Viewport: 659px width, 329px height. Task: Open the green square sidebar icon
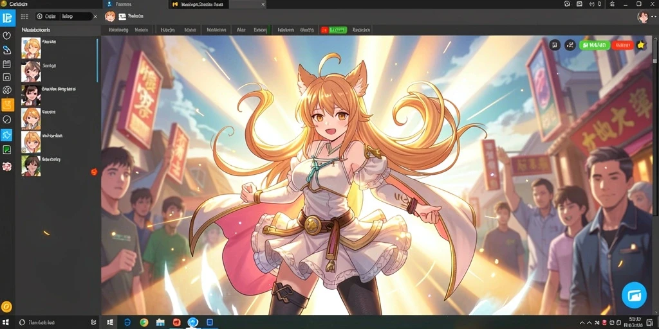click(6, 150)
